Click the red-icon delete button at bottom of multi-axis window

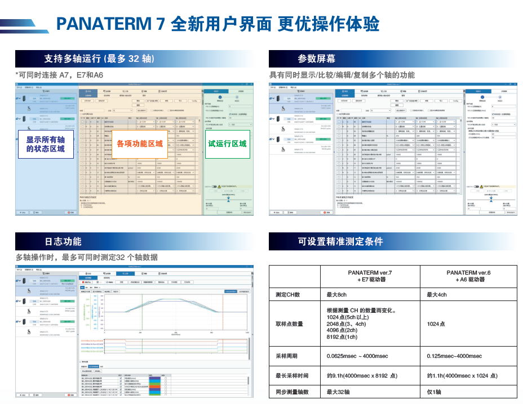pos(70,212)
